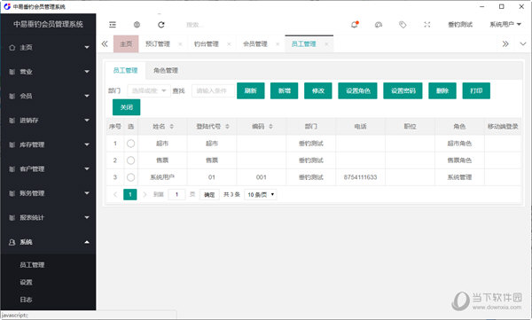Open 日志 in the sidebar submenu
This screenshot has height=320, width=532.
pyautogui.click(x=26, y=300)
